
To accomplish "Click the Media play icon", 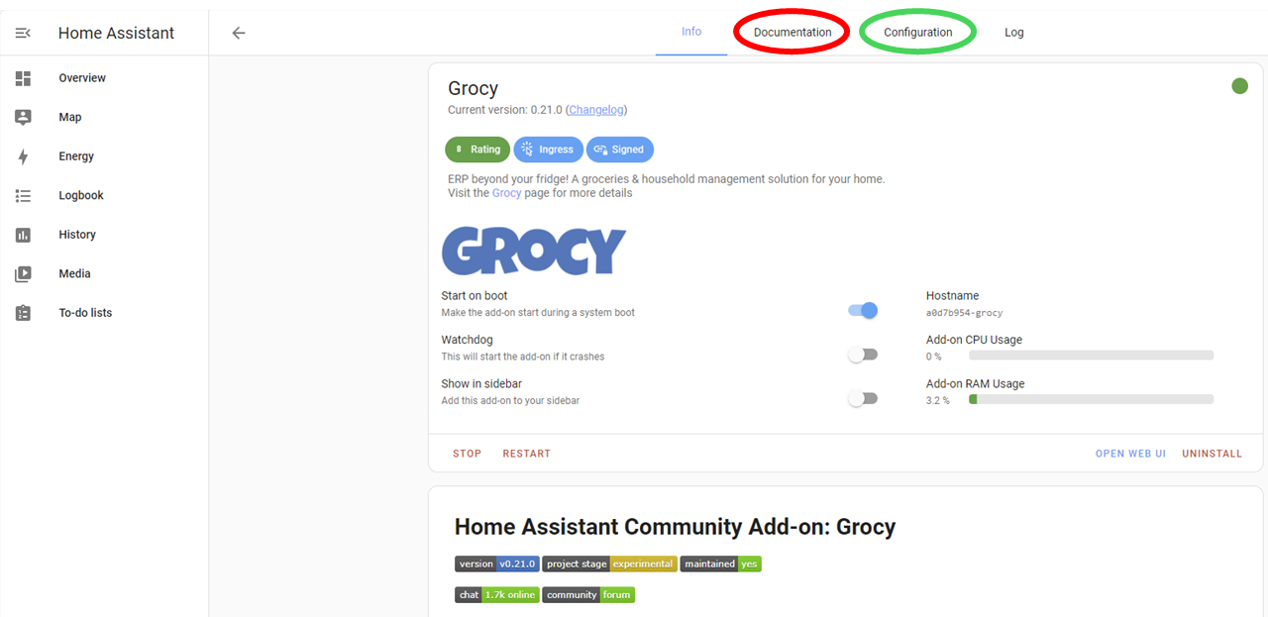I will coord(23,274).
